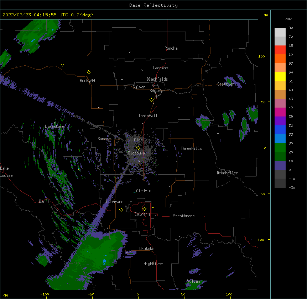Click the magenta 42 dBZ legend swatch
The width and height of the screenshot is (307, 299).
280,112
